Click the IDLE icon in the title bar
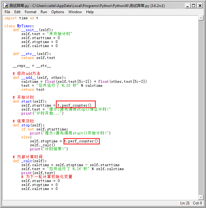Screen dimensions: 206x208 5,5
